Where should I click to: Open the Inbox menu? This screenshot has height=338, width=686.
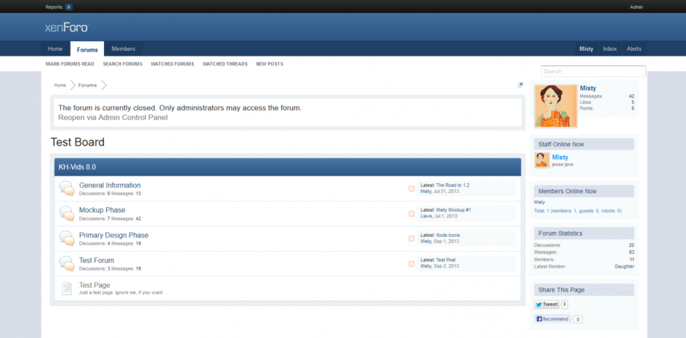click(x=609, y=49)
